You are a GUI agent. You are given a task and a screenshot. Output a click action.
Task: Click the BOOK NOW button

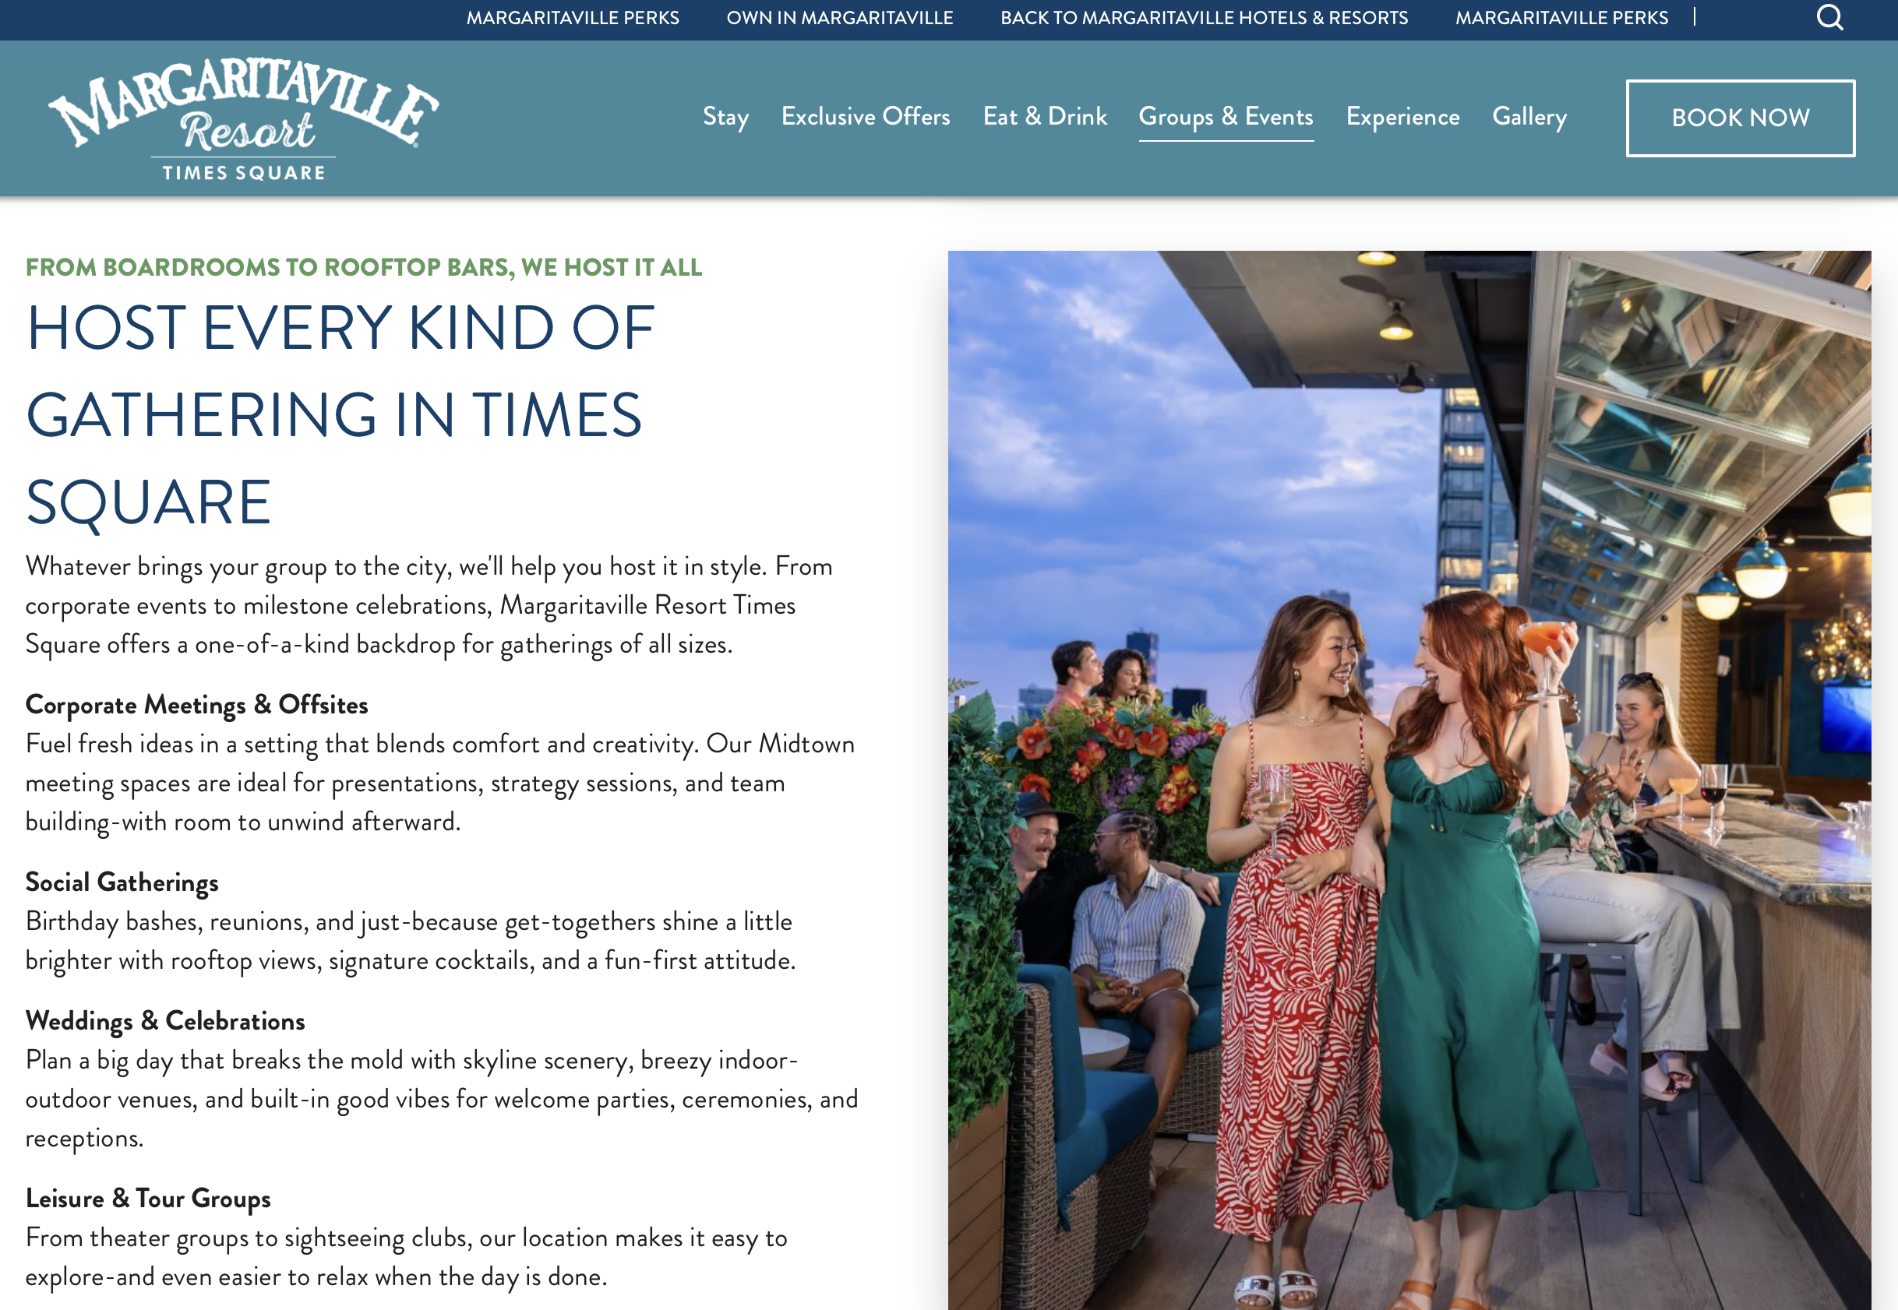point(1741,118)
